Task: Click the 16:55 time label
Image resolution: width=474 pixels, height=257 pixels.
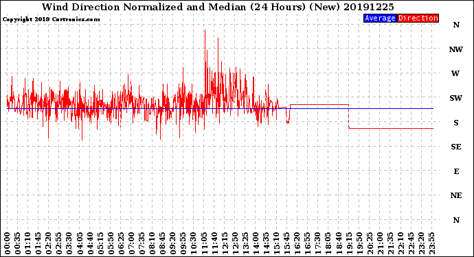Action: point(307,243)
